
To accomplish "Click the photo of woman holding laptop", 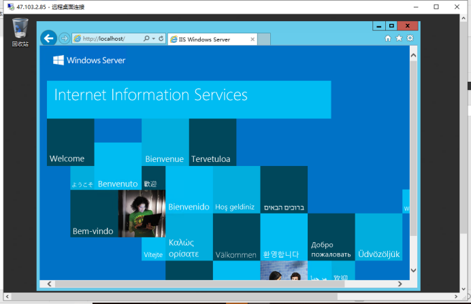I will point(142,214).
